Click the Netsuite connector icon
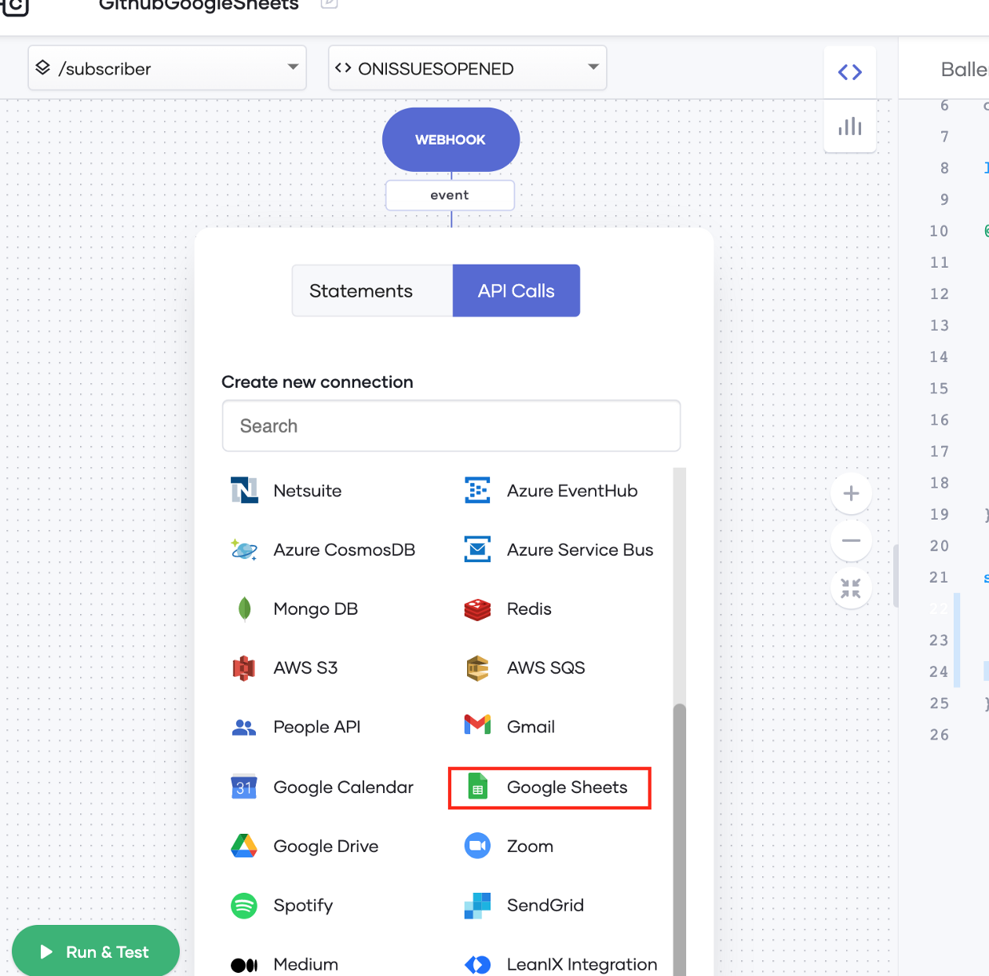 pos(244,491)
